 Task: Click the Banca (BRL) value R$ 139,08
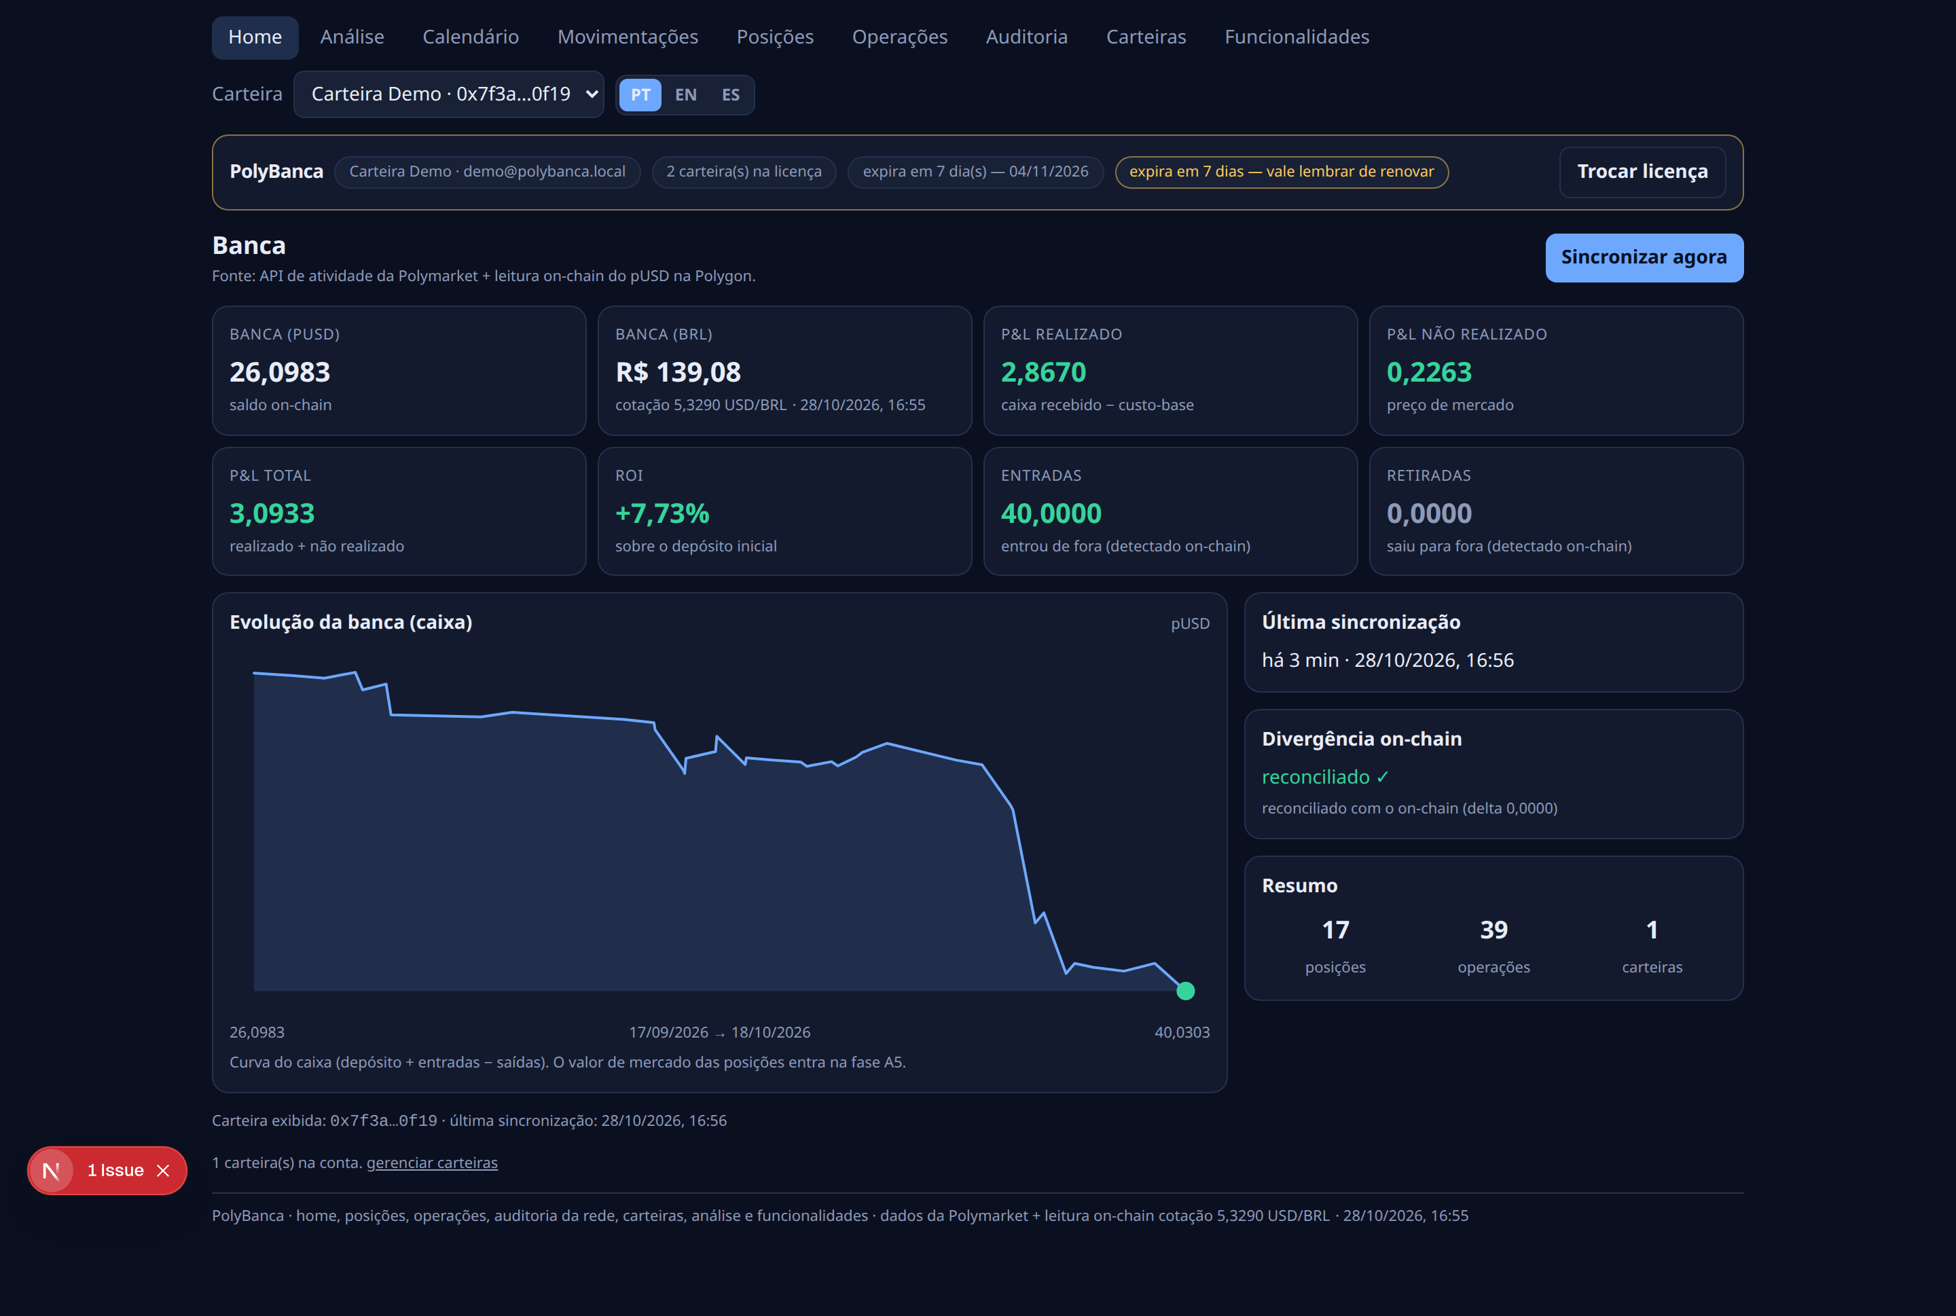(x=678, y=372)
